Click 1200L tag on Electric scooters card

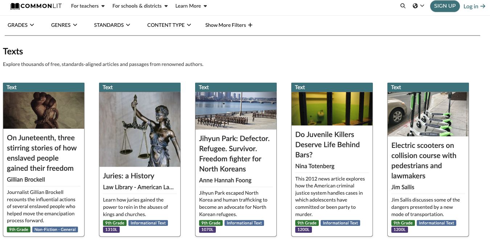[400, 229]
